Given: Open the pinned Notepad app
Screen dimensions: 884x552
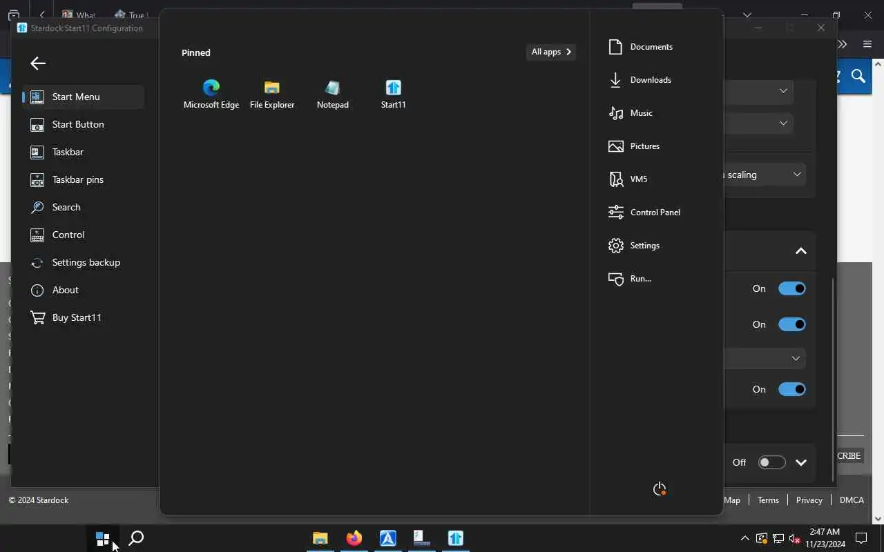Looking at the screenshot, I should click(332, 95).
